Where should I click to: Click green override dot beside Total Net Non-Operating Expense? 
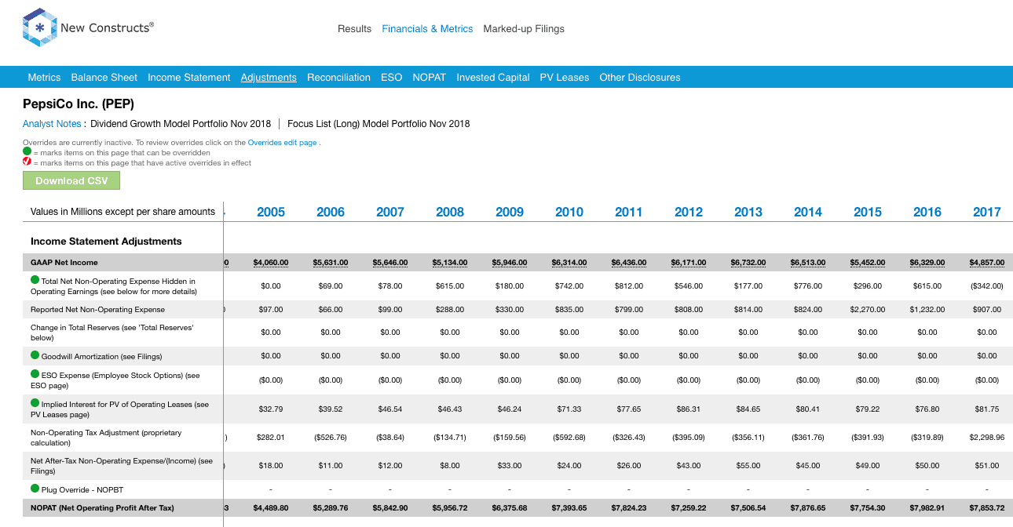35,280
